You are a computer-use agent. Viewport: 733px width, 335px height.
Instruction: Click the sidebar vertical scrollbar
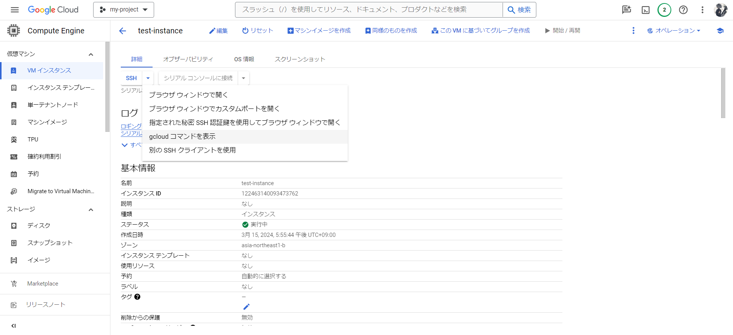tap(107, 87)
